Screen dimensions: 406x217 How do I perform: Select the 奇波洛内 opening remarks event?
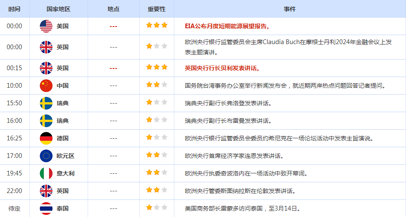click(x=246, y=173)
